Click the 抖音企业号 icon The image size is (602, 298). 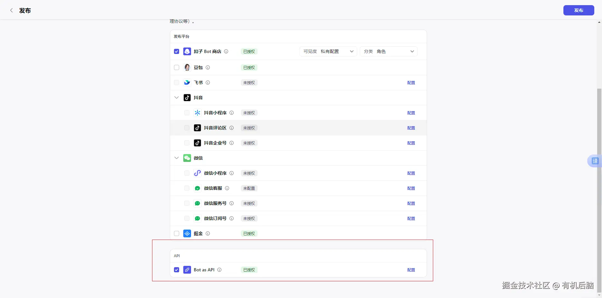click(x=197, y=143)
